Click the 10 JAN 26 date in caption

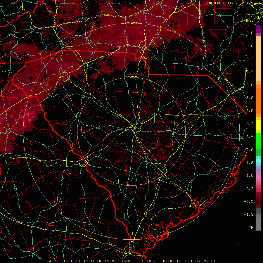188,261
